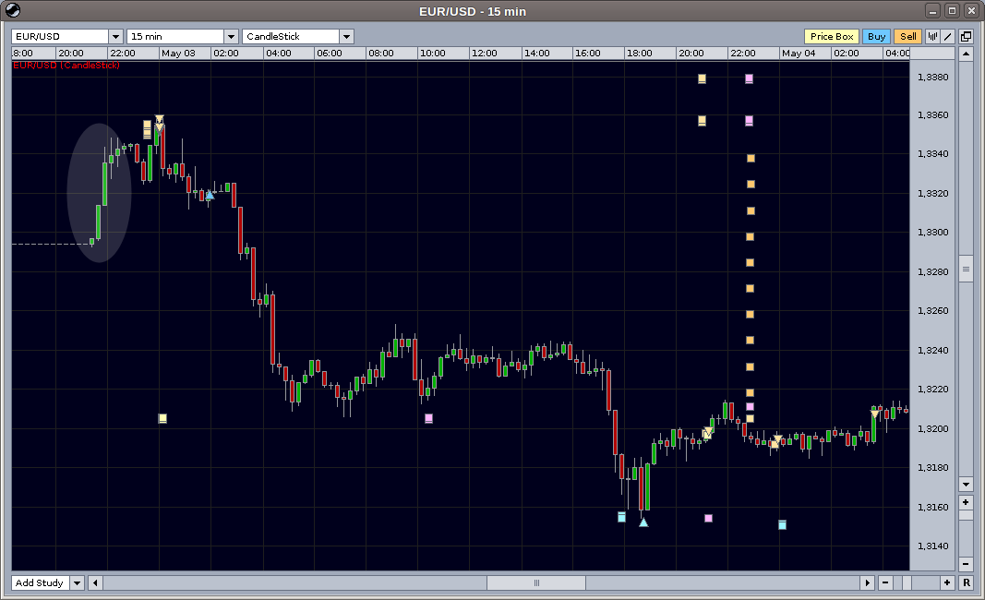This screenshot has width=985, height=600.
Task: Click the 15 min interval combo field
Action: [176, 36]
